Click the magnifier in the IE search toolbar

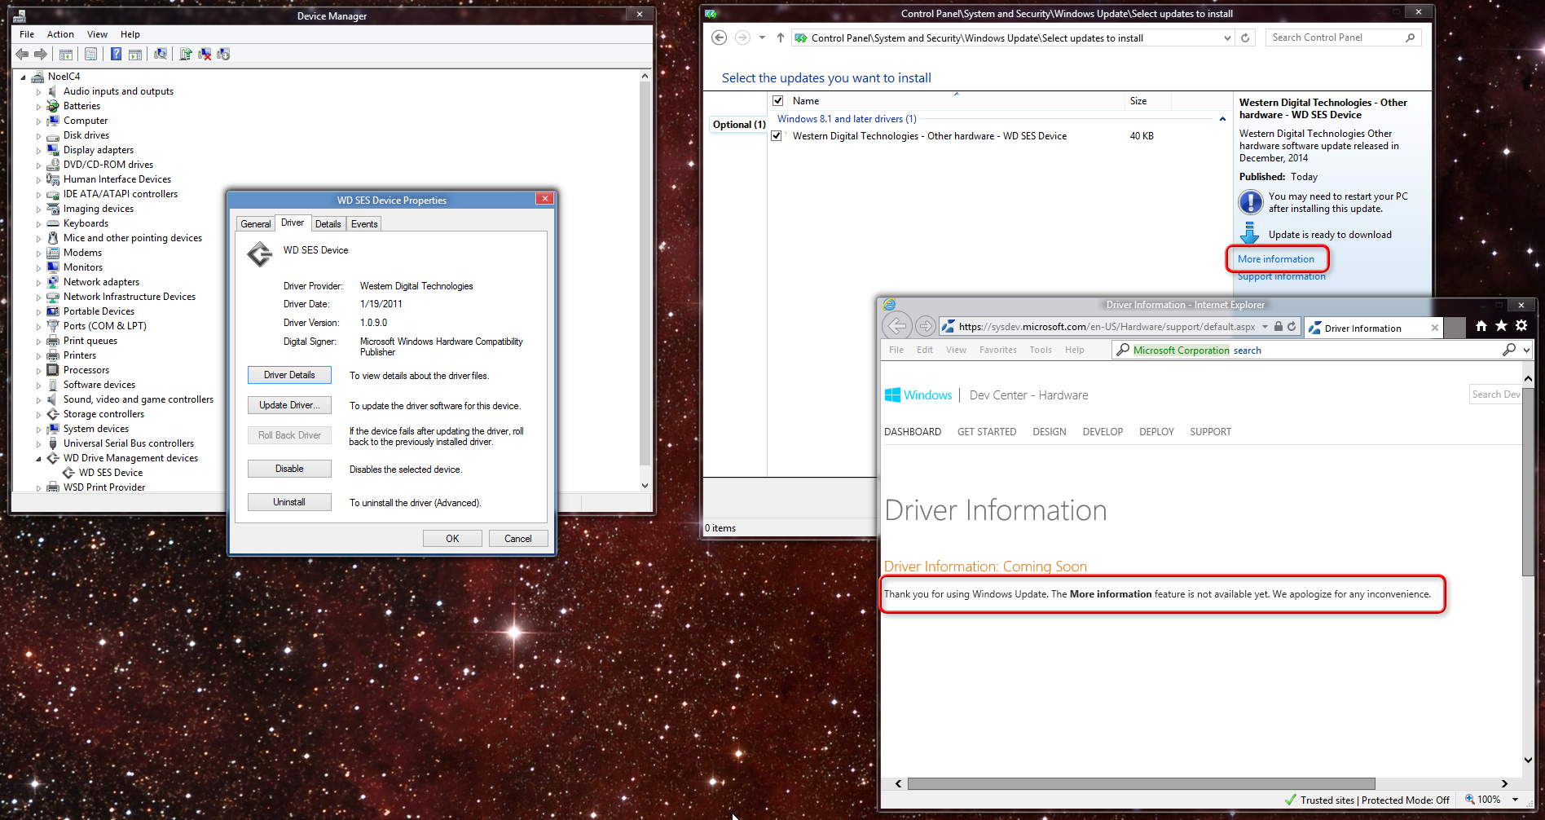tap(1509, 350)
